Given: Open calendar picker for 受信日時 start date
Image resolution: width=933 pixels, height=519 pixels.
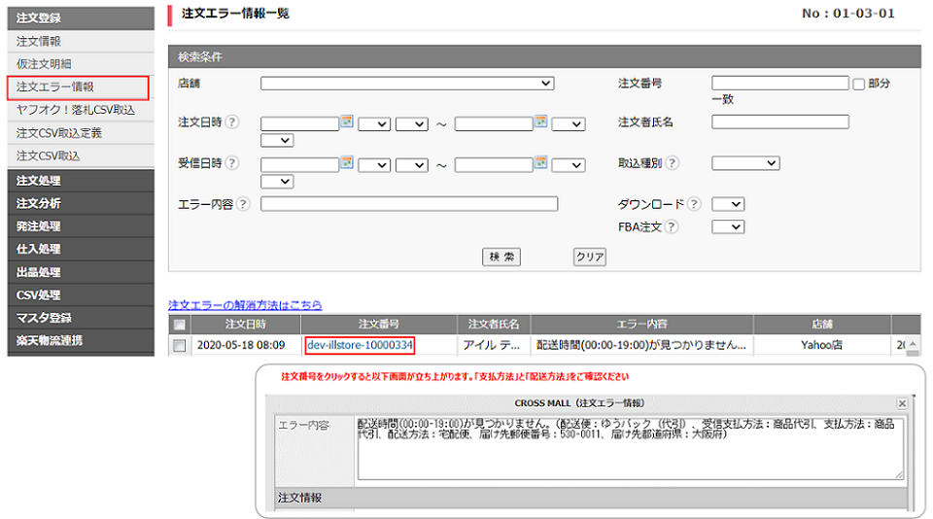Looking at the screenshot, I should click(347, 162).
